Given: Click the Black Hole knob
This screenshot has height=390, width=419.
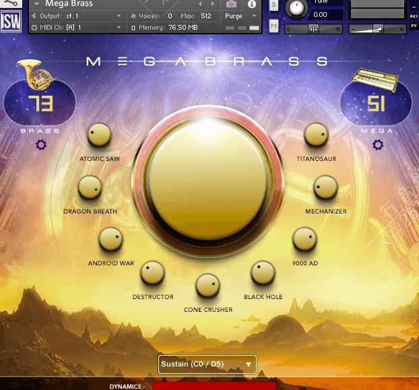Looking at the screenshot, I should [x=263, y=273].
